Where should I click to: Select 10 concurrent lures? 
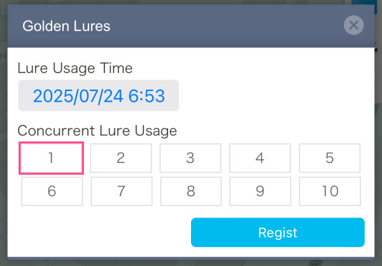pos(329,191)
